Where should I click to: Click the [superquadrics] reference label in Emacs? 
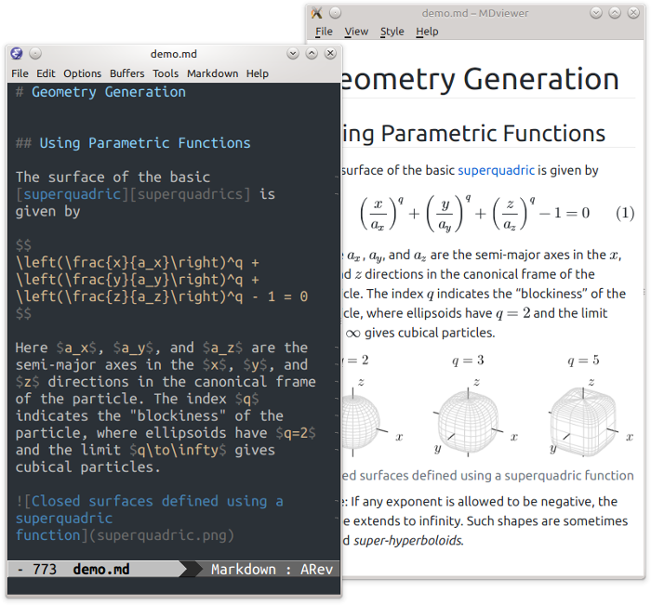190,194
